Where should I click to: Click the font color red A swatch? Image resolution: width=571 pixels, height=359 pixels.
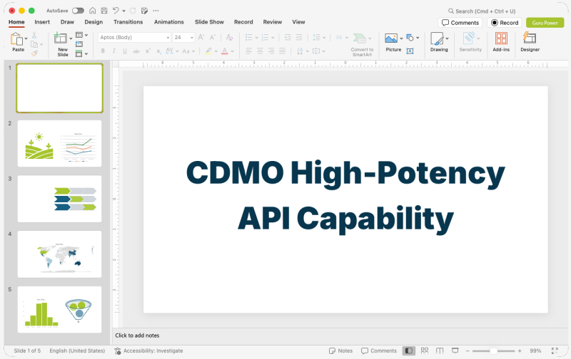(x=225, y=51)
